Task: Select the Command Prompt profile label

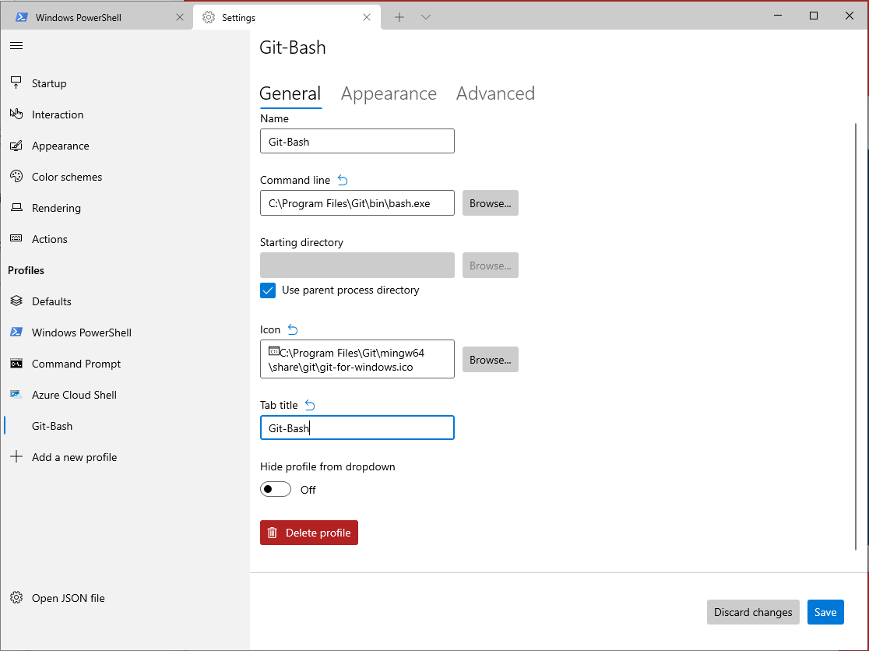Action: point(76,364)
